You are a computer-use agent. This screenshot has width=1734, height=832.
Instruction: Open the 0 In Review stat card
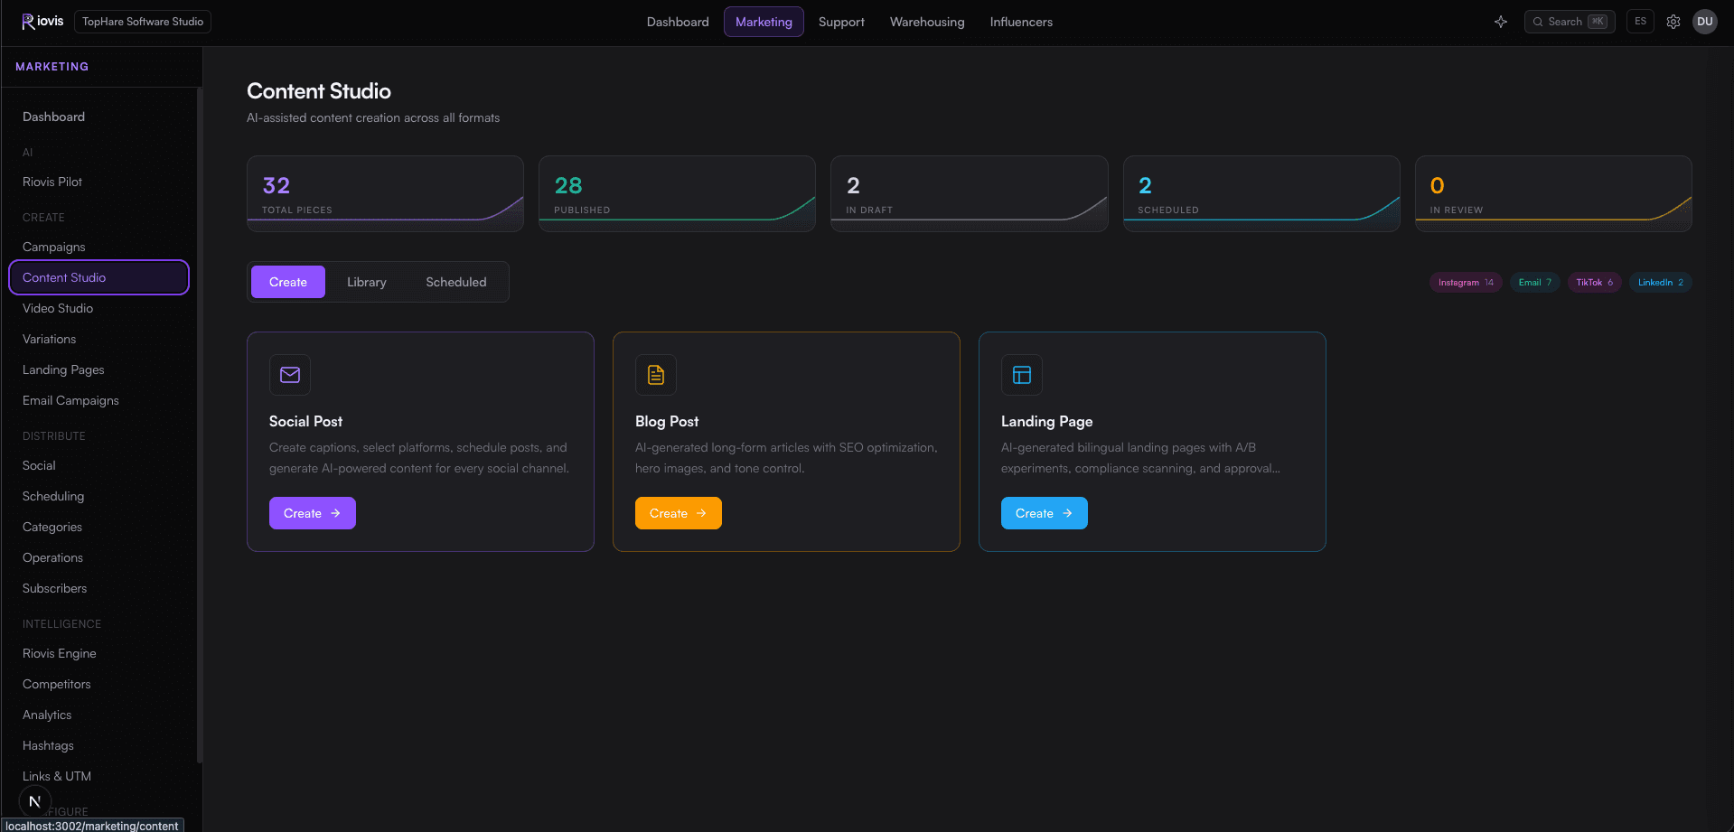click(x=1553, y=193)
